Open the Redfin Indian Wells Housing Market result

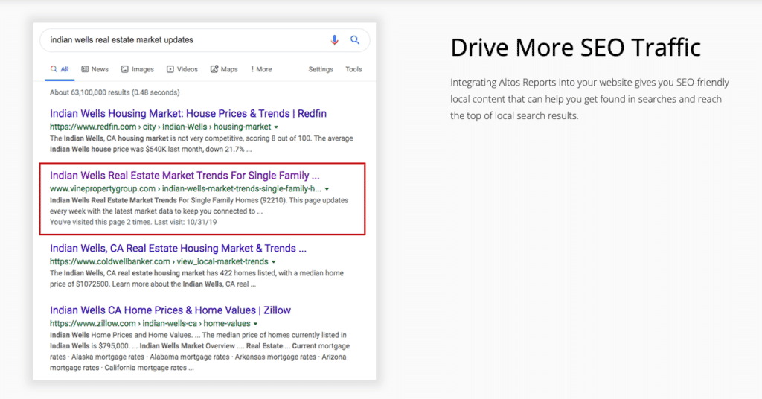(x=188, y=113)
